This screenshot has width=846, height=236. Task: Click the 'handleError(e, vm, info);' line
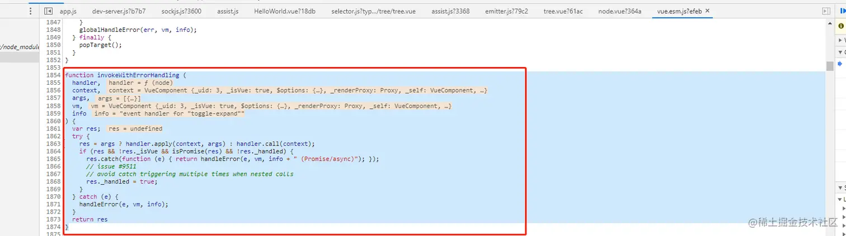(x=124, y=204)
